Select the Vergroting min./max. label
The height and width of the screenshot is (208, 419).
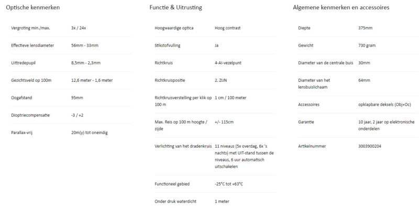30,28
